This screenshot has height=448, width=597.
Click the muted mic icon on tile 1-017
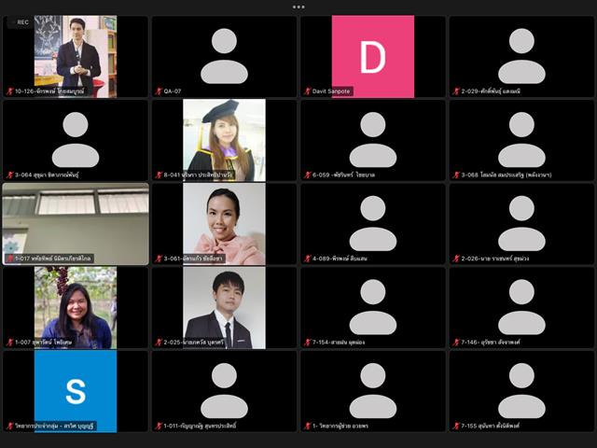[x=10, y=259]
